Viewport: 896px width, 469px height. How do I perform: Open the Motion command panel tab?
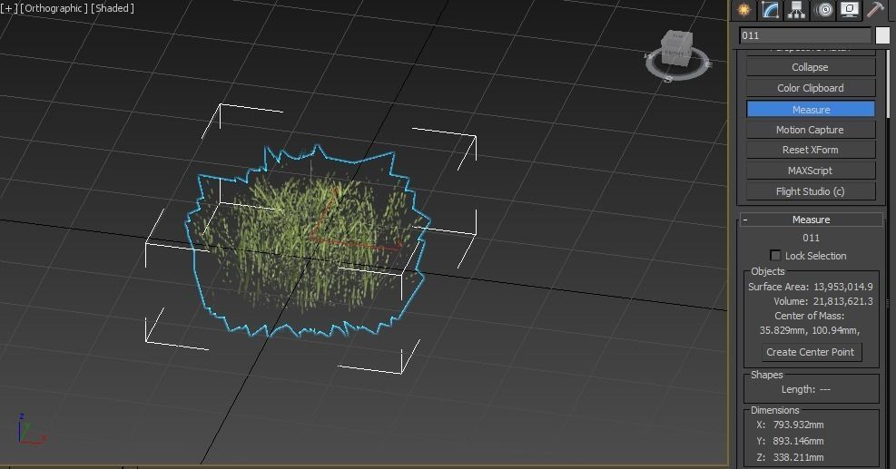(x=822, y=10)
